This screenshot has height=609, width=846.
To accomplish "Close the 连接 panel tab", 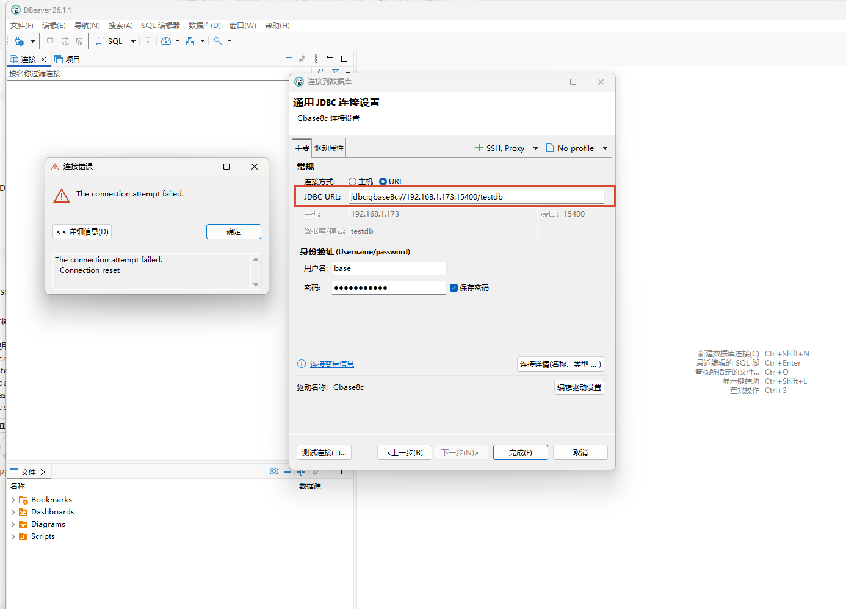I will coord(44,60).
